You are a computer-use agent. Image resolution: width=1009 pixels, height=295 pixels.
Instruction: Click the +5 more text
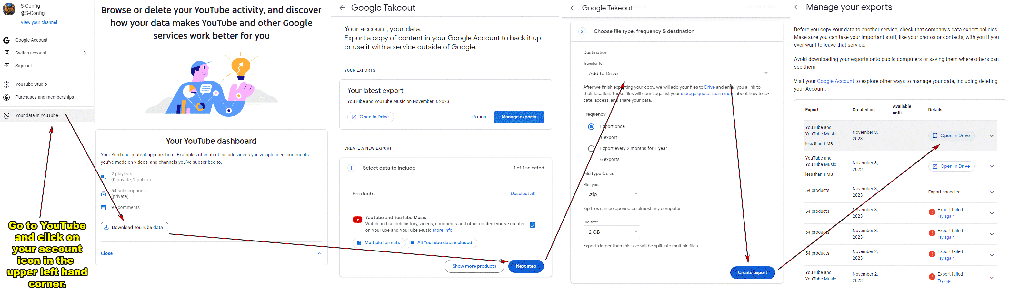point(479,117)
